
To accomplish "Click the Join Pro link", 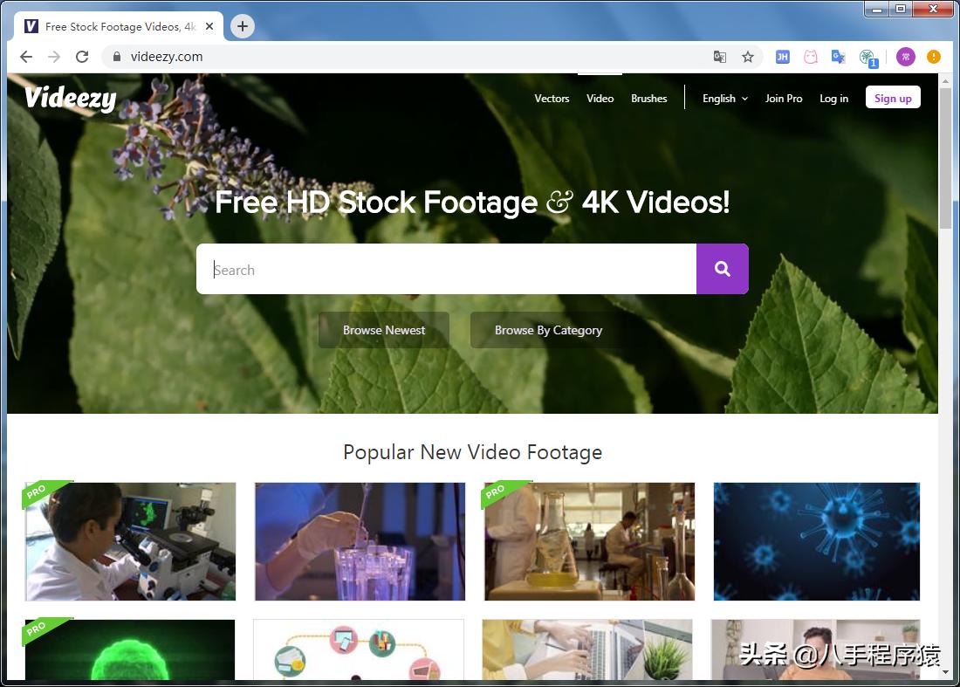I will pos(784,99).
